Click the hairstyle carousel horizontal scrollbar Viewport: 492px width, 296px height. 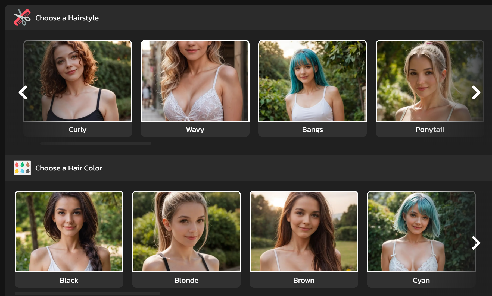[x=96, y=143]
